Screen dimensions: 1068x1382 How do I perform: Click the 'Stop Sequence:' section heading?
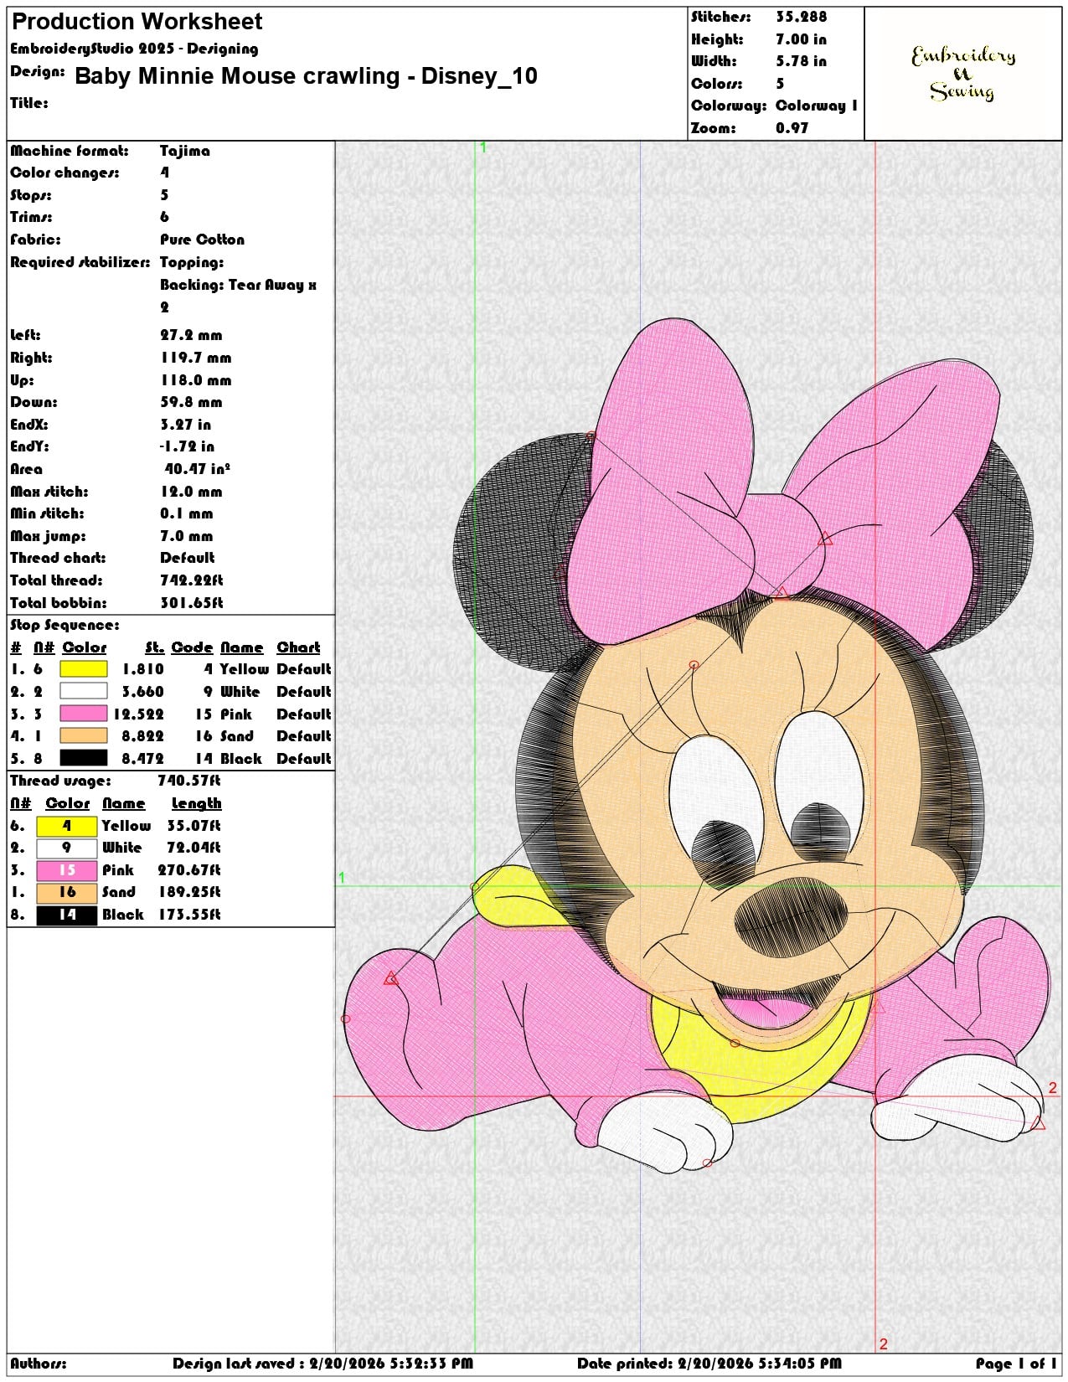tap(64, 626)
